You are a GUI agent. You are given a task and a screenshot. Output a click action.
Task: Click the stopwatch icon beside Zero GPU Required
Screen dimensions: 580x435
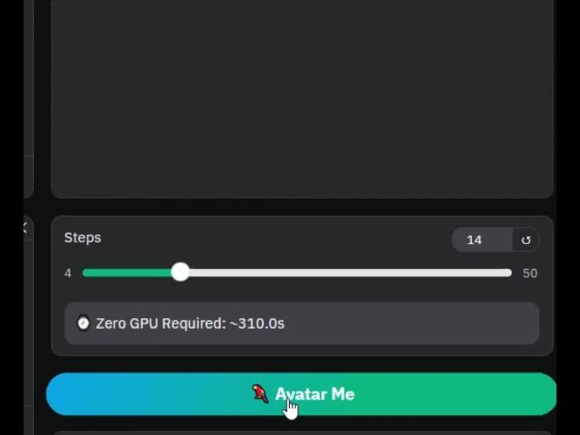(x=83, y=323)
